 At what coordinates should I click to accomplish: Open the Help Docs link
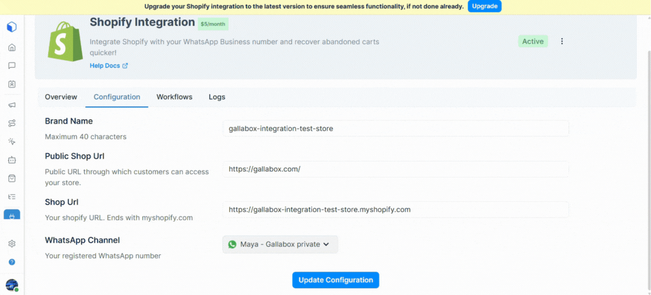point(108,66)
